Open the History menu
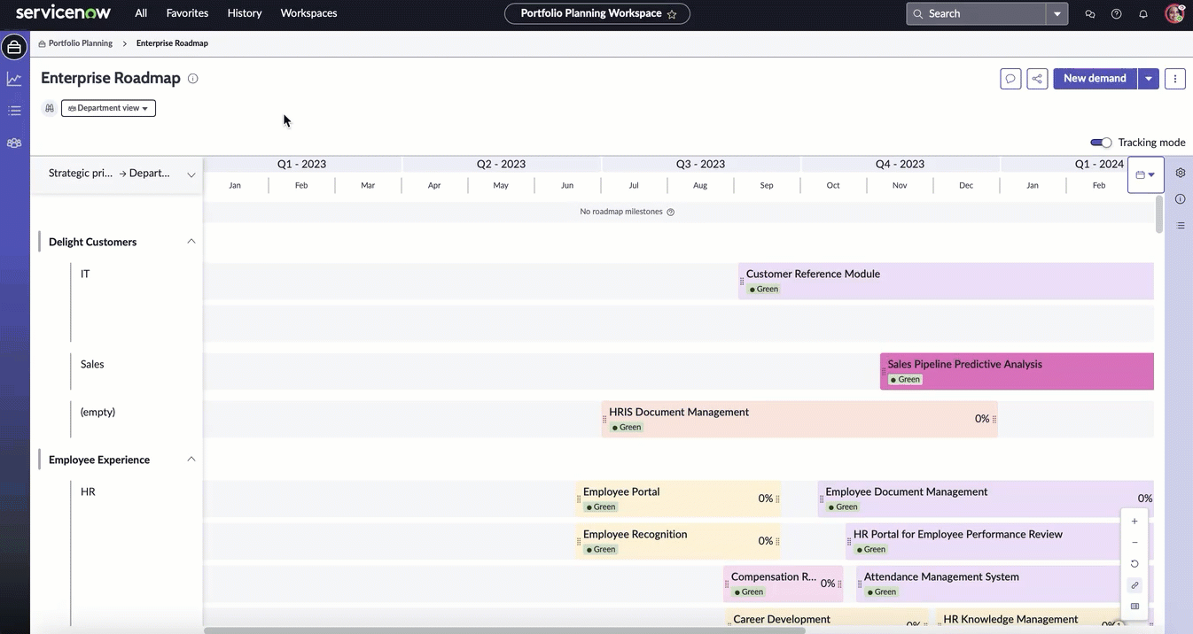This screenshot has height=634, width=1193. coord(245,13)
